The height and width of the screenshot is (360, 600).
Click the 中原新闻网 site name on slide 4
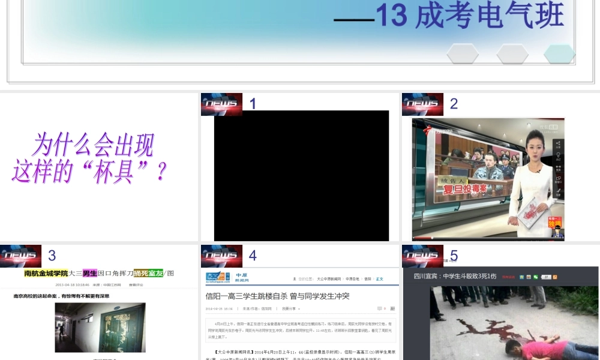point(242,278)
